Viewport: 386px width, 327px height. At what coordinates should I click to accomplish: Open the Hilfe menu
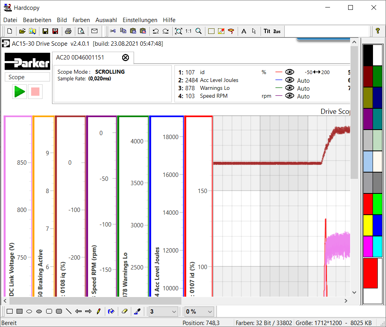(x=169, y=20)
